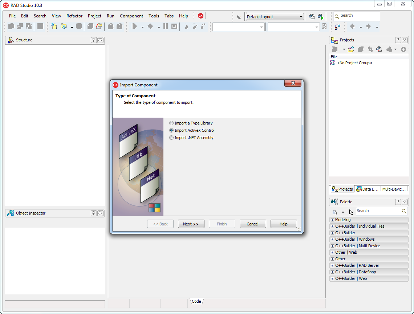Click the refresh device icon beside combo boxes

[324, 26]
